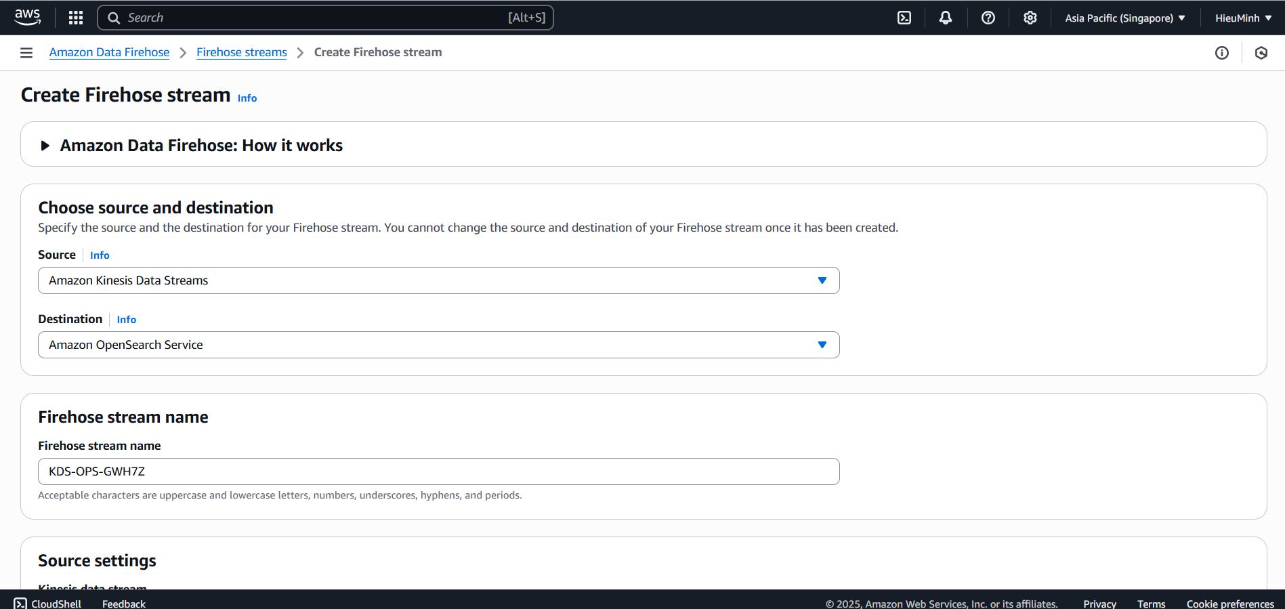This screenshot has width=1285, height=609.
Task: Click the 'Create Firehose stream' breadcrumb text
Action: (x=378, y=52)
